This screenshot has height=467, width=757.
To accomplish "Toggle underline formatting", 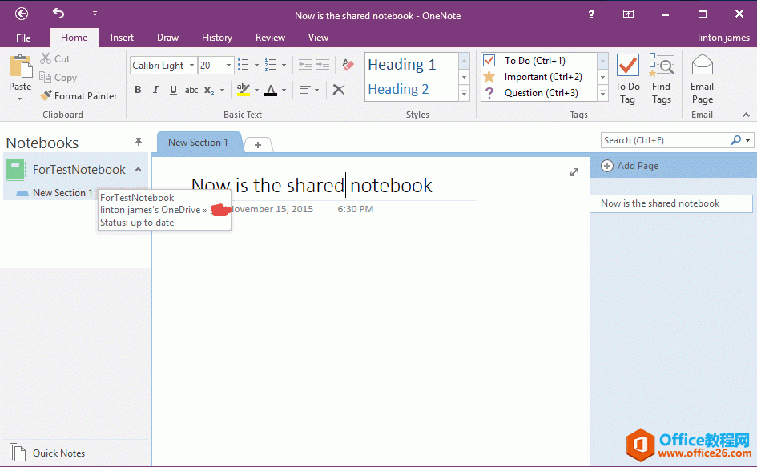I will (173, 90).
